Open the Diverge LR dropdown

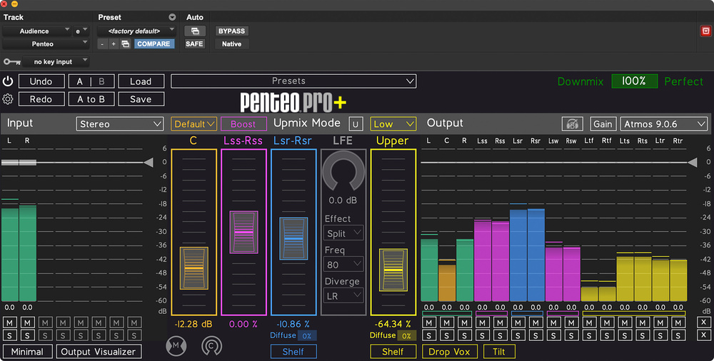(343, 296)
